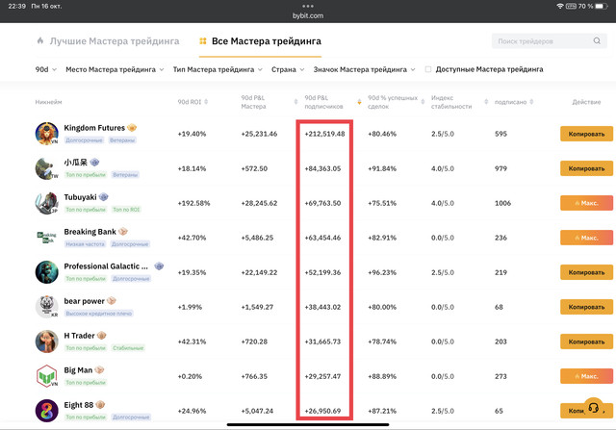Sort by 90d P&L Мастера arrows
The image size is (616, 430).
pyautogui.click(x=295, y=102)
